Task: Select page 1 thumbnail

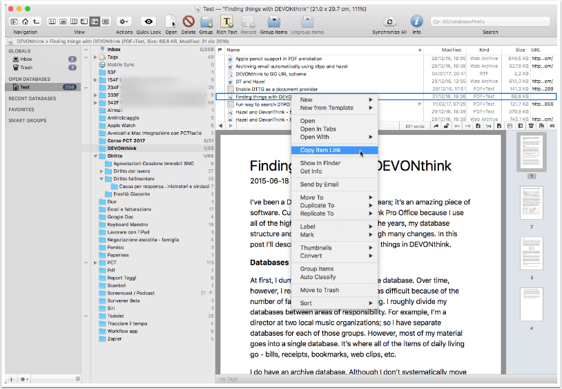Action: pyautogui.click(x=531, y=153)
